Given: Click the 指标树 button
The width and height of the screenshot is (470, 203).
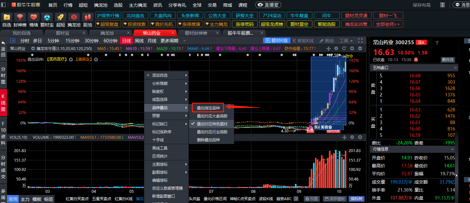Looking at the screenshot, I should click(357, 199).
